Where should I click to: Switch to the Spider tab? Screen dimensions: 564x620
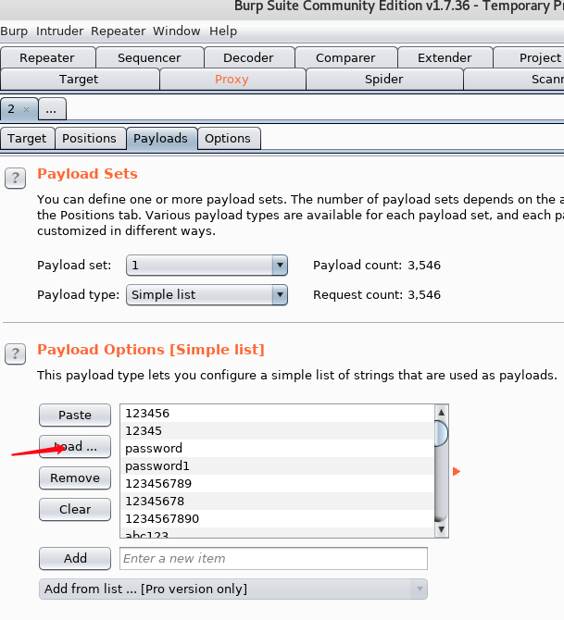(x=384, y=79)
